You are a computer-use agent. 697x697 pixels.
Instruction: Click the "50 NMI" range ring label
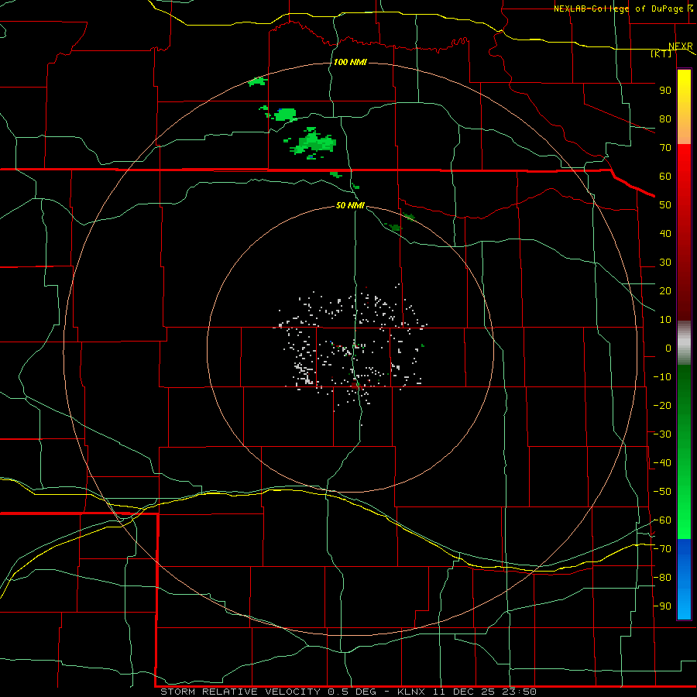pyautogui.click(x=350, y=205)
